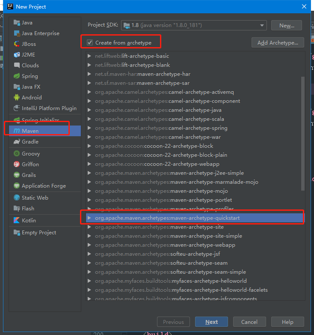Screen dimensions: 314x335
Task: Click the JBoss icon in the sidebar
Action: tap(17, 44)
